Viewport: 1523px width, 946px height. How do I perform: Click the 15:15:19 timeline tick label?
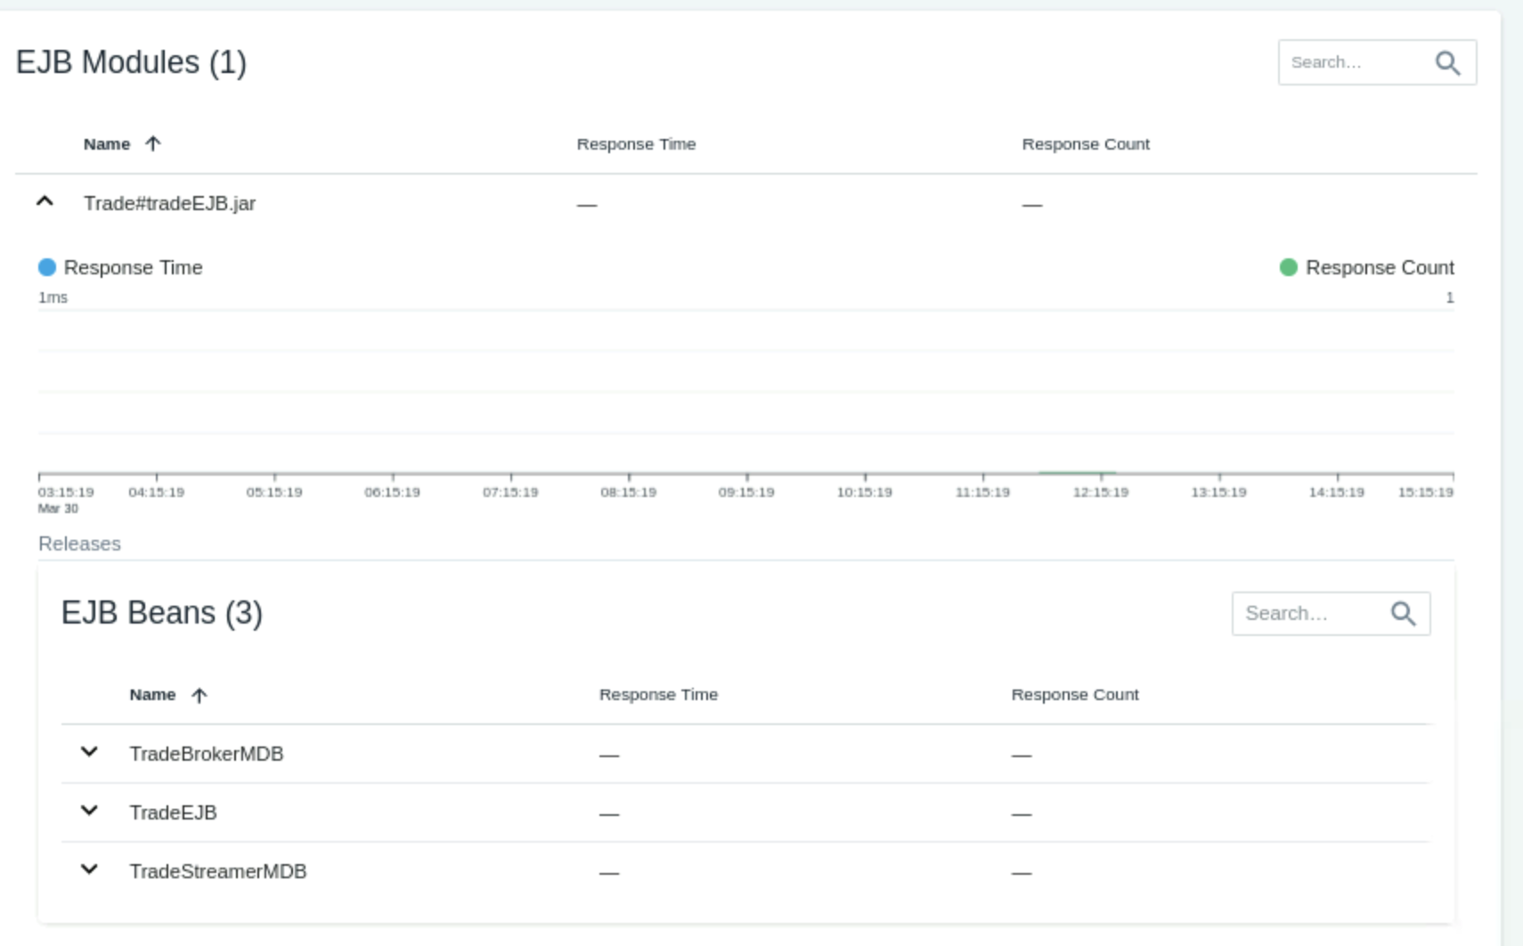pos(1426,492)
